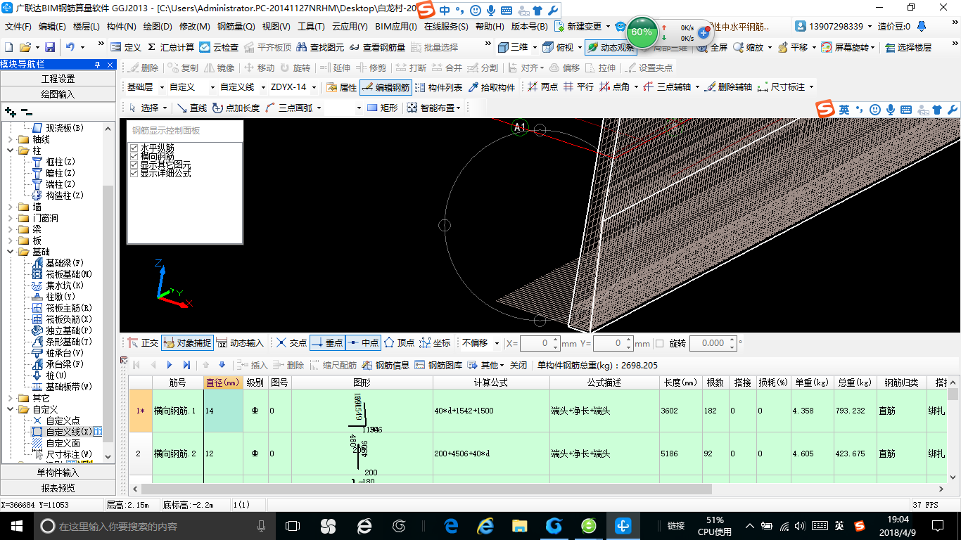Select 点加长度 point plus length tool
This screenshot has width=961, height=540.
[x=236, y=108]
